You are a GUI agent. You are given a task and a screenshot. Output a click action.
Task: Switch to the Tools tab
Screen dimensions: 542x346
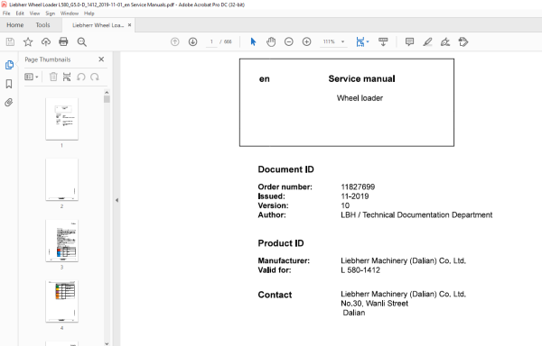[42, 25]
